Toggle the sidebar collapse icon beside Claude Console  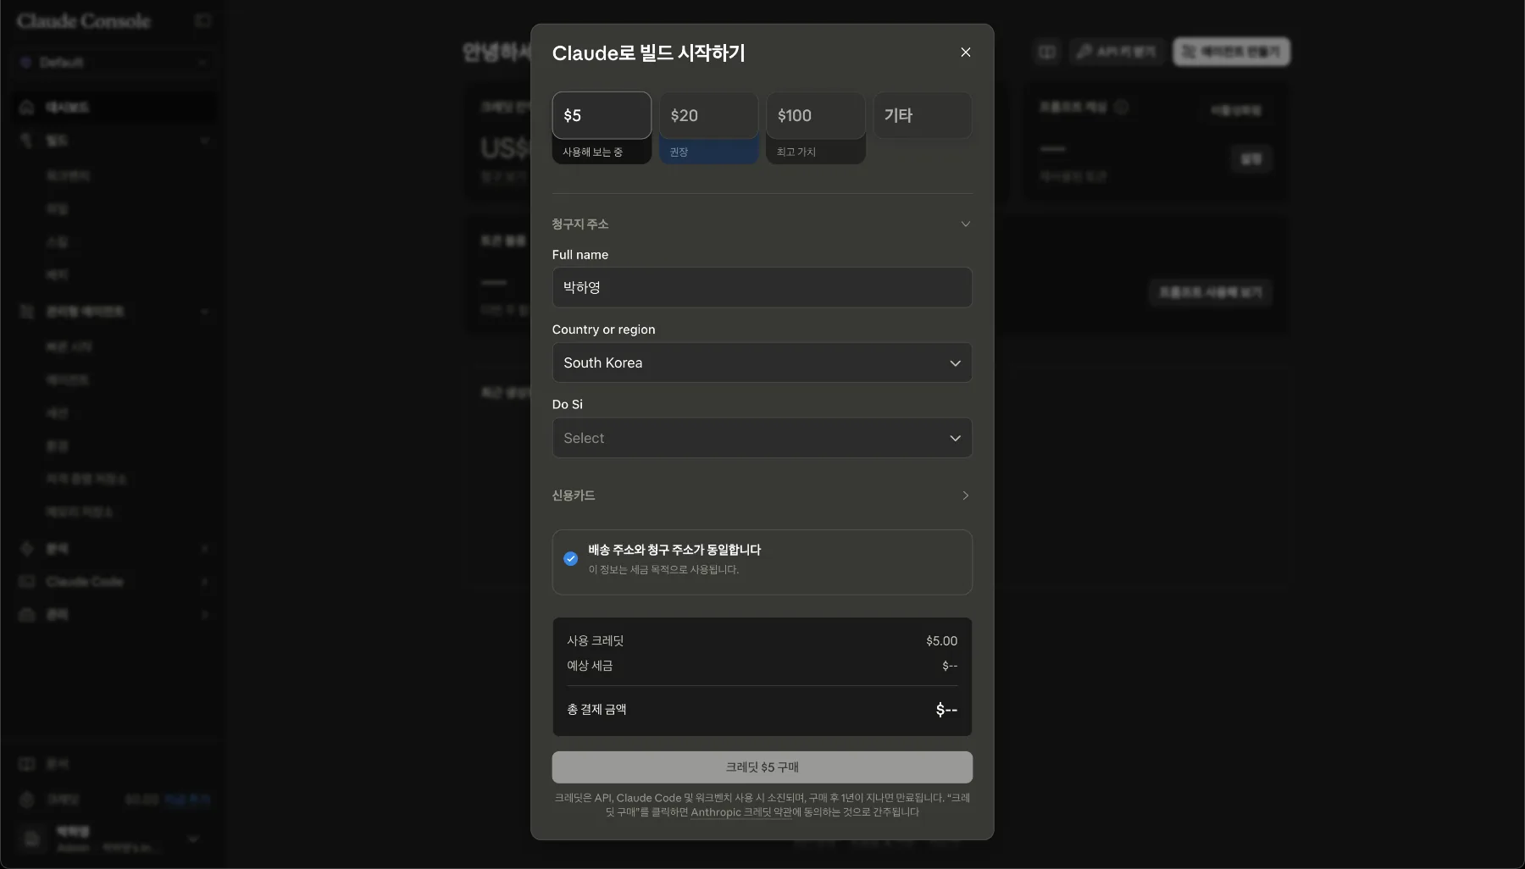point(202,20)
